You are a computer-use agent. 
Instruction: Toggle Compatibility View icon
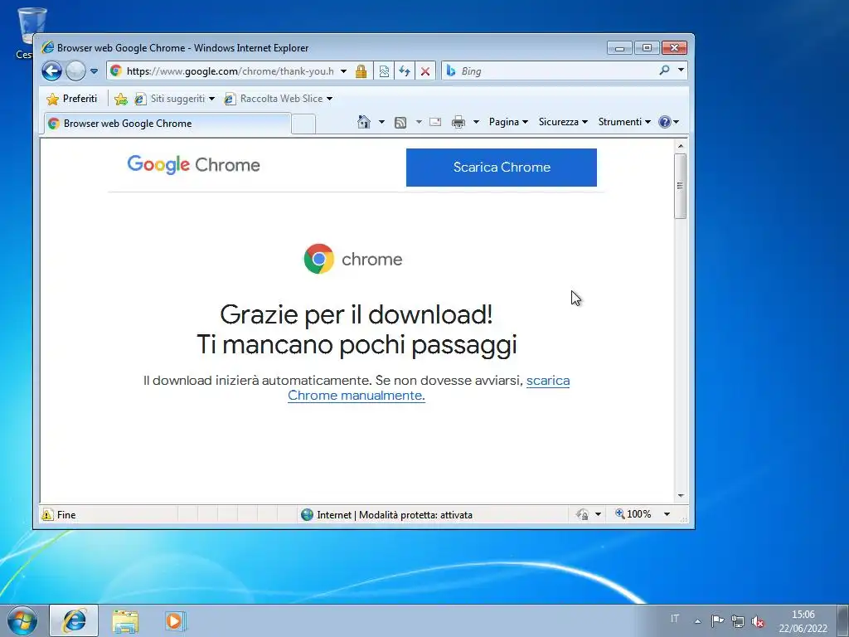tap(384, 71)
